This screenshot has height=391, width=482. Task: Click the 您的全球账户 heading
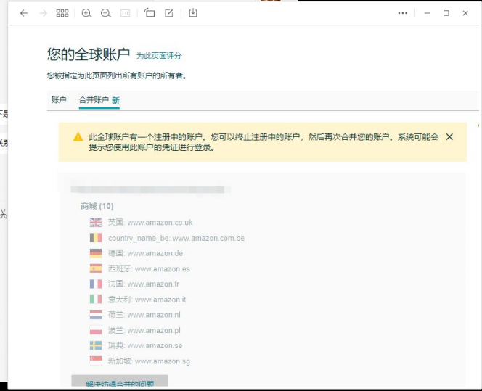(89, 54)
